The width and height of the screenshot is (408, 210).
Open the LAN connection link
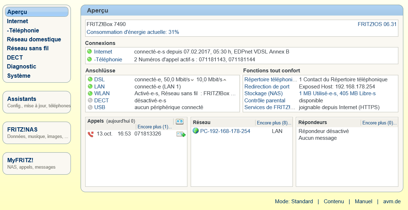pyautogui.click(x=99, y=86)
